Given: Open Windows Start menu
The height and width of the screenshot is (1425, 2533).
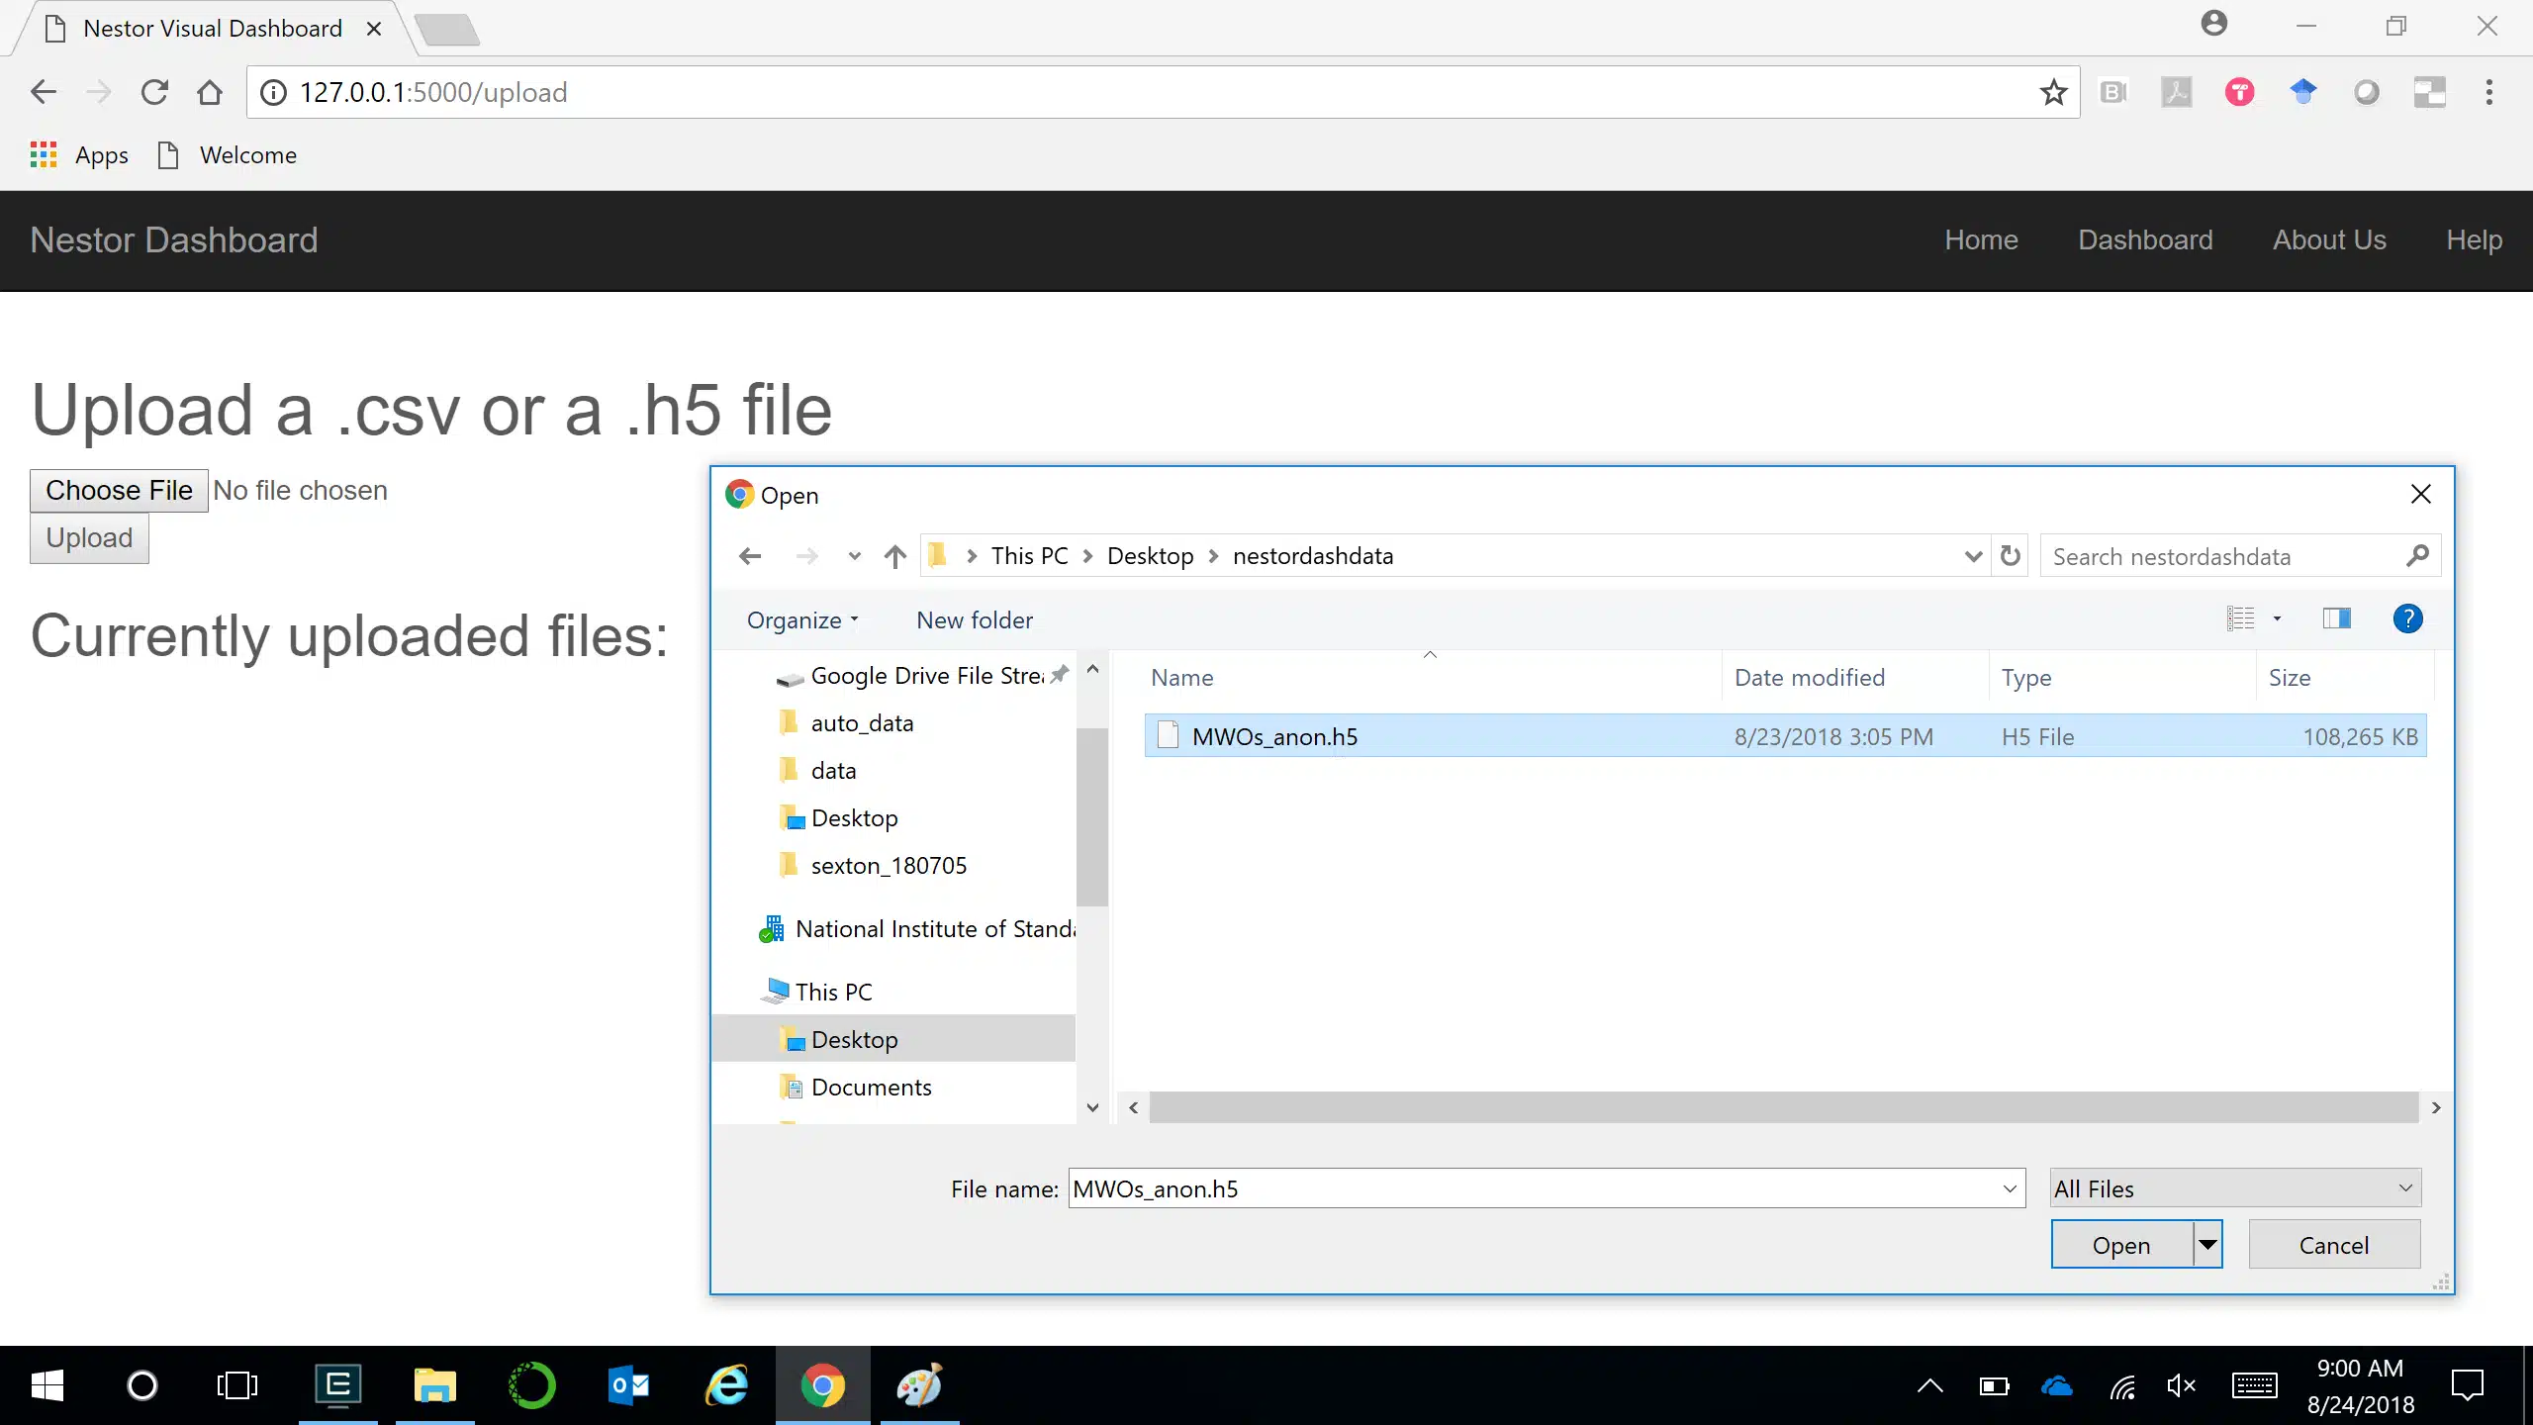Looking at the screenshot, I should (47, 1385).
